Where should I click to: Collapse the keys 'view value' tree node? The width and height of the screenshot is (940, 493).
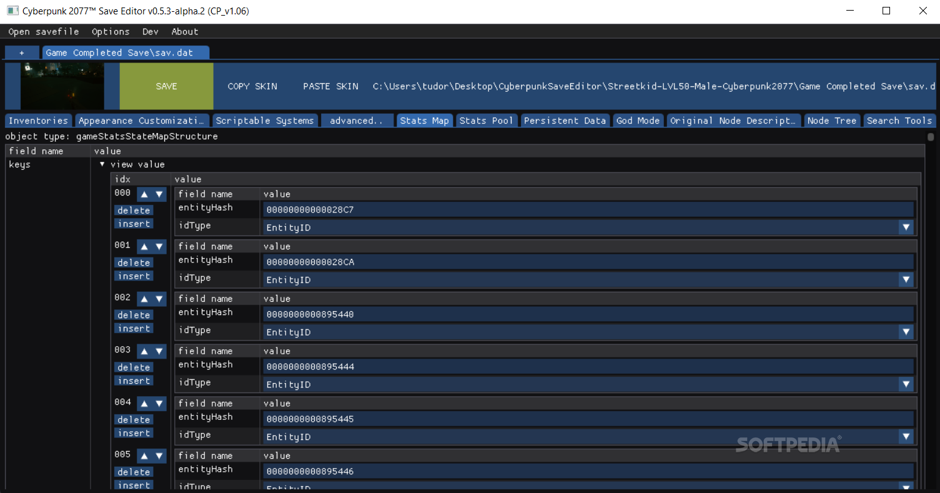tap(102, 164)
